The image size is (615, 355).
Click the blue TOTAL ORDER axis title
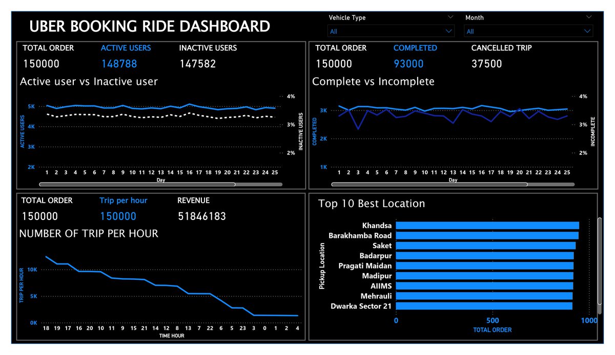[492, 330]
